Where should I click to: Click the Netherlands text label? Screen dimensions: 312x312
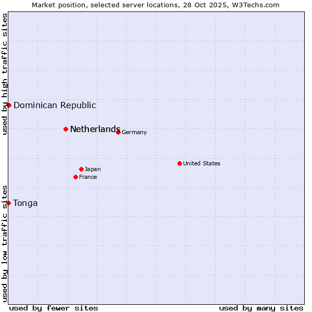point(95,129)
